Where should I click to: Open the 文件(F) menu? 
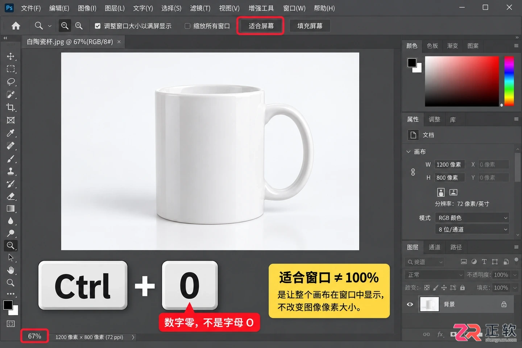pyautogui.click(x=31, y=8)
